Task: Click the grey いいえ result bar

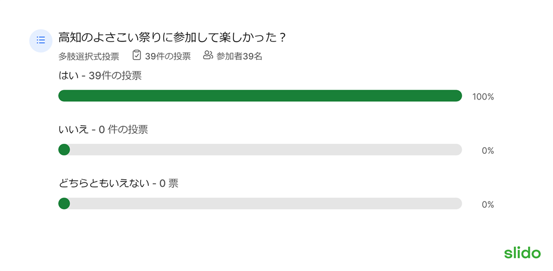Action: pos(260,150)
